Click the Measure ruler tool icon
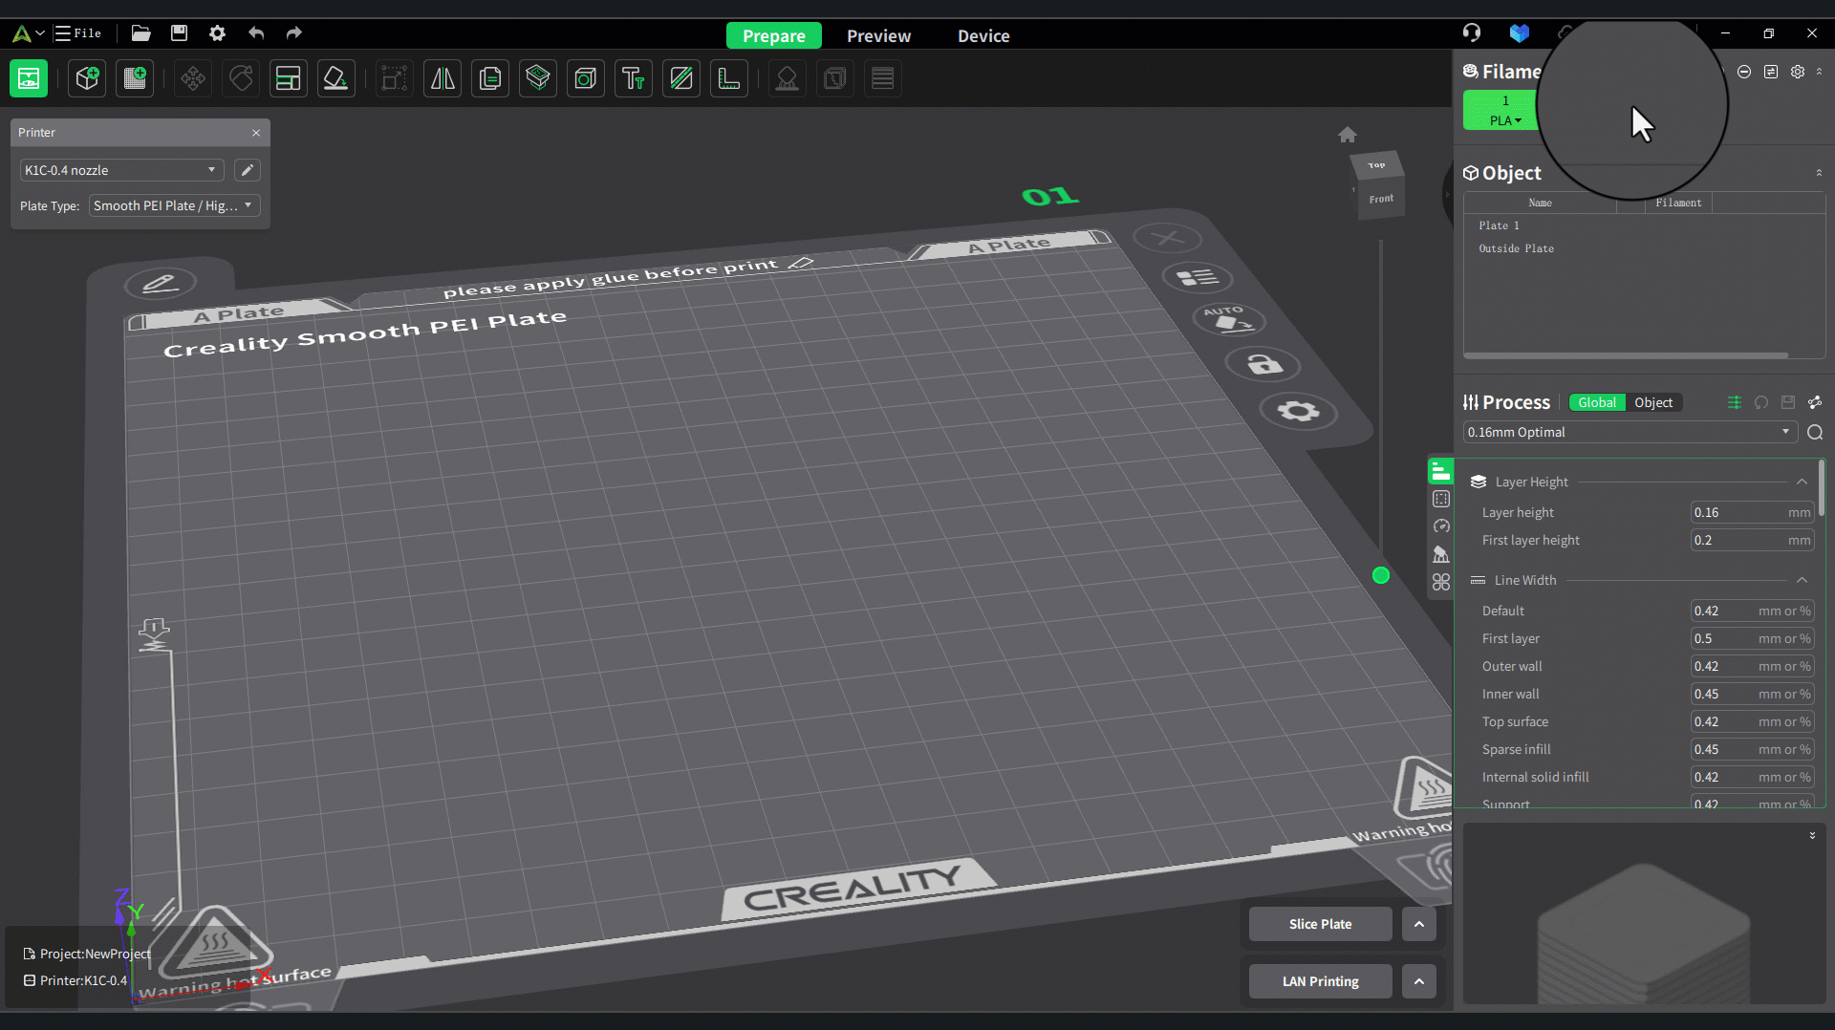 tap(729, 78)
